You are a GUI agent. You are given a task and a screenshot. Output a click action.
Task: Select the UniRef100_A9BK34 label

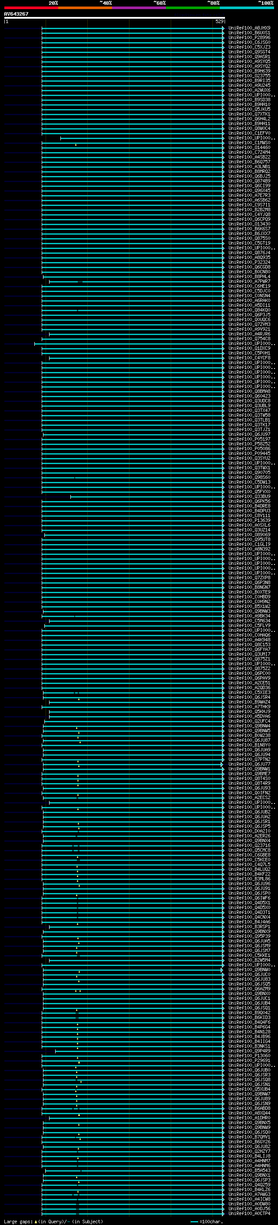pyautogui.click(x=249, y=616)
